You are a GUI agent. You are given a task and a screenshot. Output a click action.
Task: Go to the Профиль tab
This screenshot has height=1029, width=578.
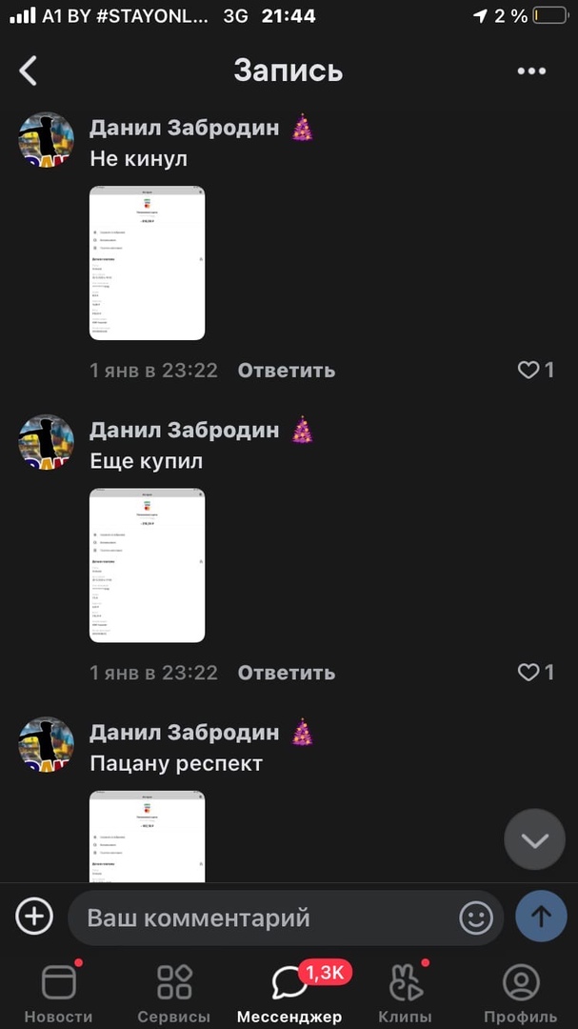click(520, 992)
